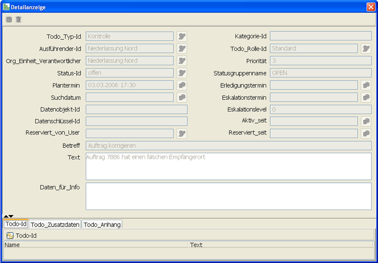Image resolution: width=378 pixels, height=263 pixels.
Task: Open date picker for Plantermin
Action: [x=182, y=85]
